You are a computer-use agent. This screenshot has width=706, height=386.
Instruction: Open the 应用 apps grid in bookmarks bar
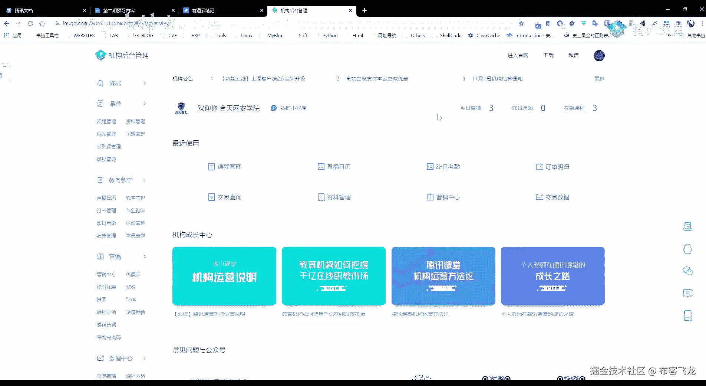point(13,35)
